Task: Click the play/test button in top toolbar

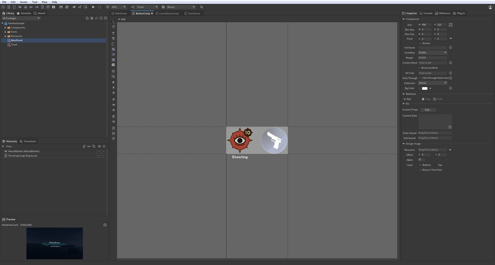Action: click(x=93, y=7)
